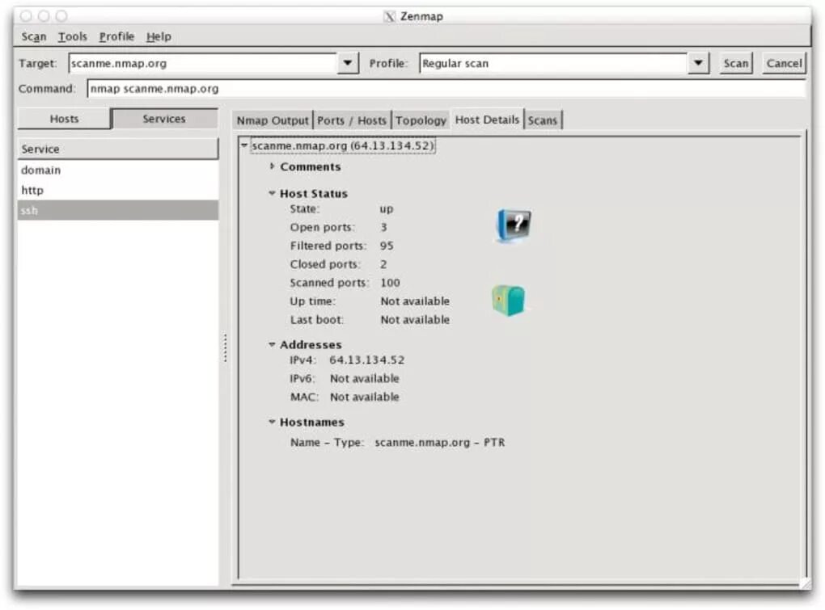The height and width of the screenshot is (610, 825).
Task: Collapse the Addresses section
Action: pyautogui.click(x=272, y=344)
